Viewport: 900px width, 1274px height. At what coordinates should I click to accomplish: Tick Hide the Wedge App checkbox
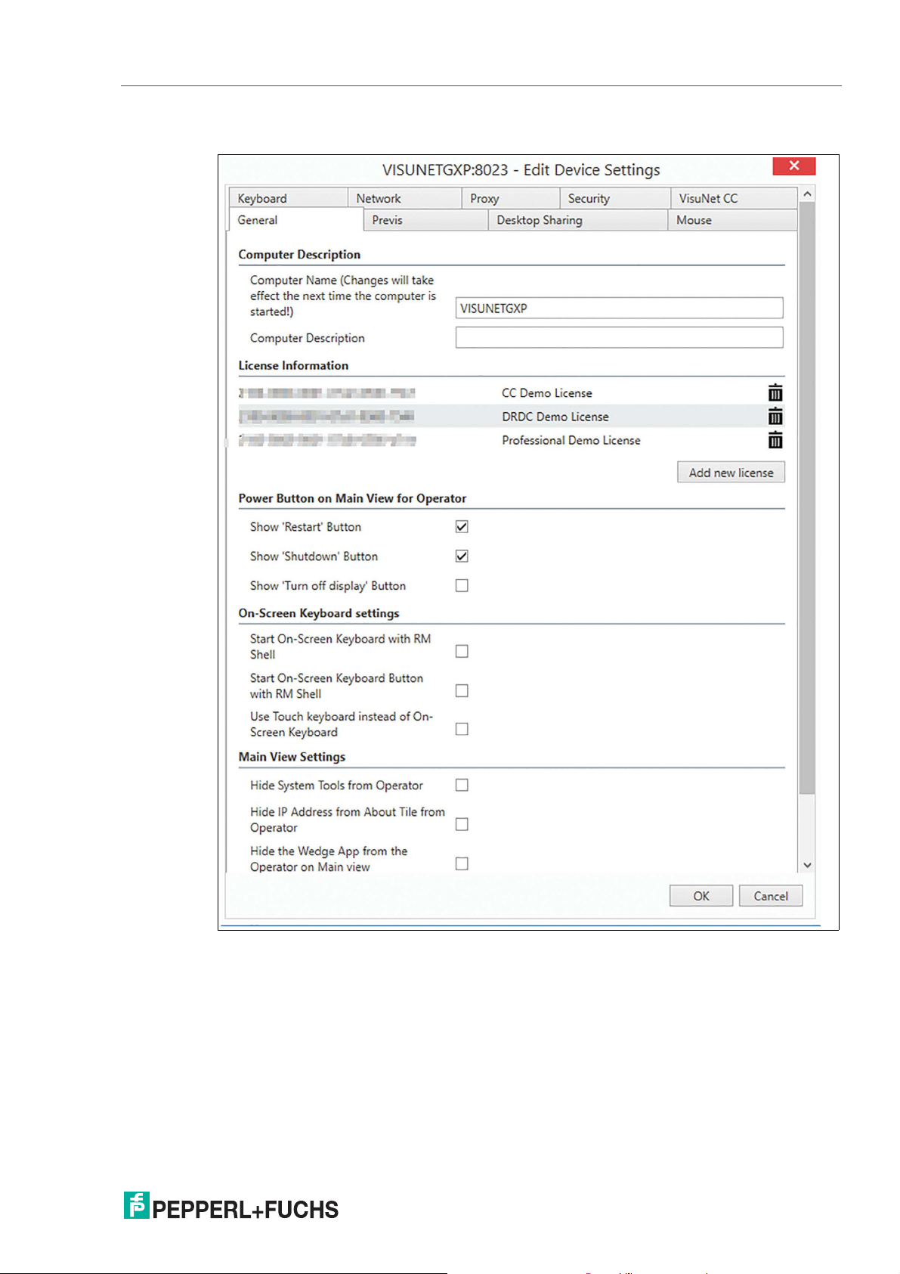462,863
